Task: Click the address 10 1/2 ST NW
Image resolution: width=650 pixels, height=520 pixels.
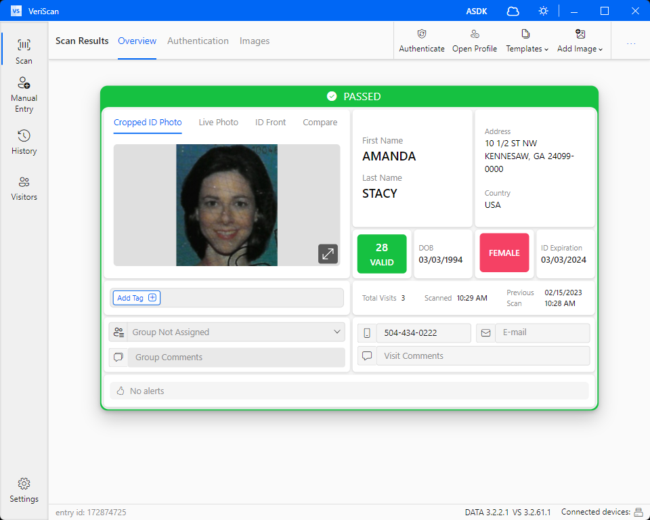Action: [x=511, y=144]
